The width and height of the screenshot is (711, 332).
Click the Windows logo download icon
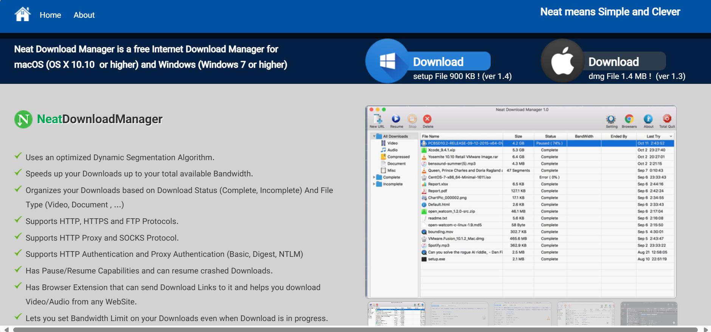387,61
